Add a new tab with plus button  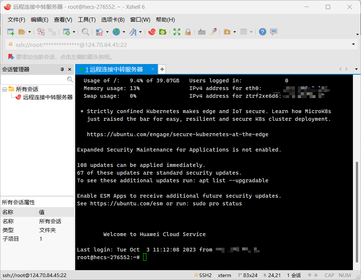click(162, 69)
